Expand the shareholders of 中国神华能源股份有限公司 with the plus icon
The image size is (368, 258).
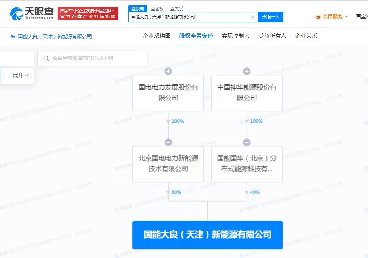coord(247,71)
